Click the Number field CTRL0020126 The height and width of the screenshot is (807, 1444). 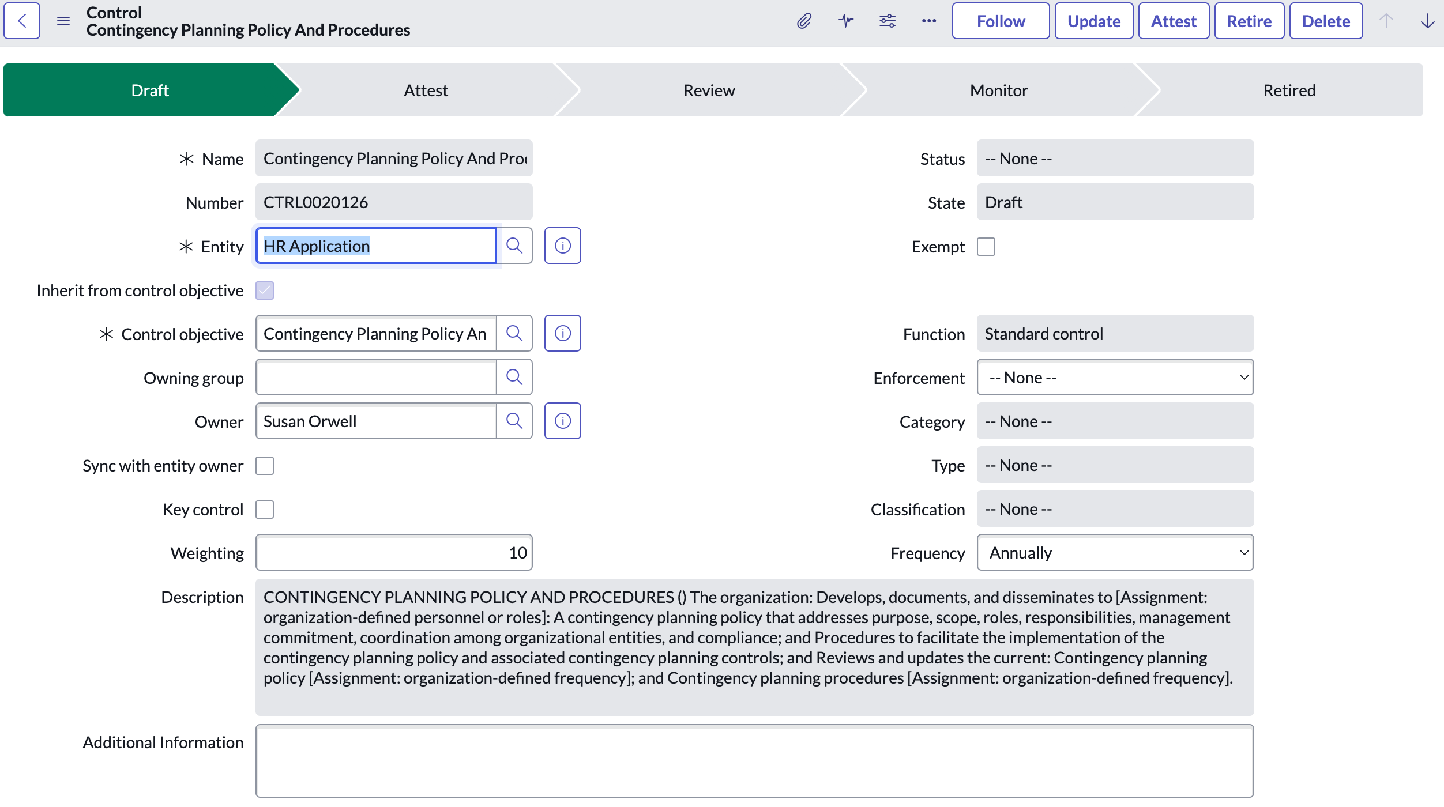[x=394, y=202]
